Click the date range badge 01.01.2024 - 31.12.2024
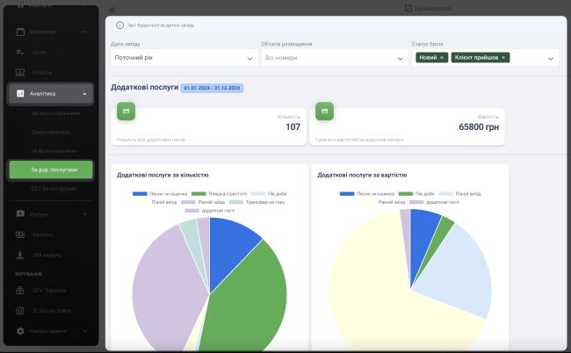This screenshot has width=571, height=353. 212,88
